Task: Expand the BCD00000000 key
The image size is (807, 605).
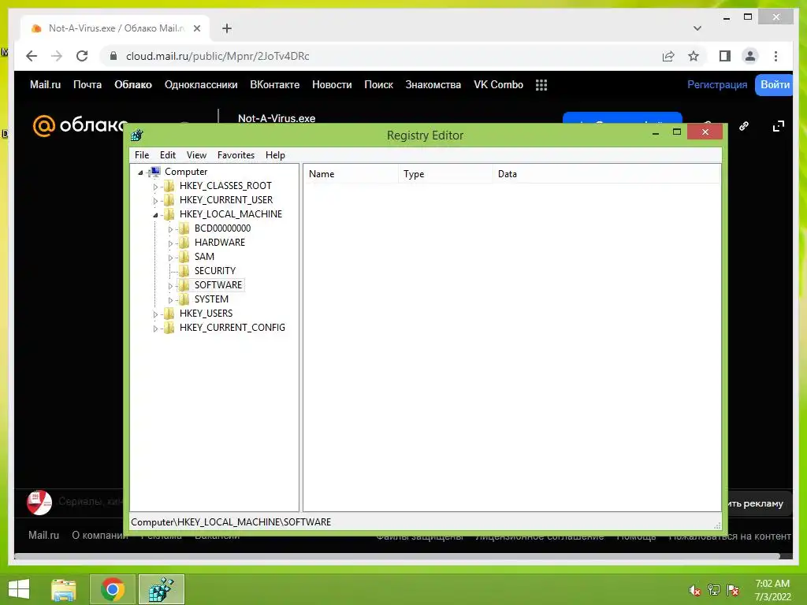Action: pos(170,229)
